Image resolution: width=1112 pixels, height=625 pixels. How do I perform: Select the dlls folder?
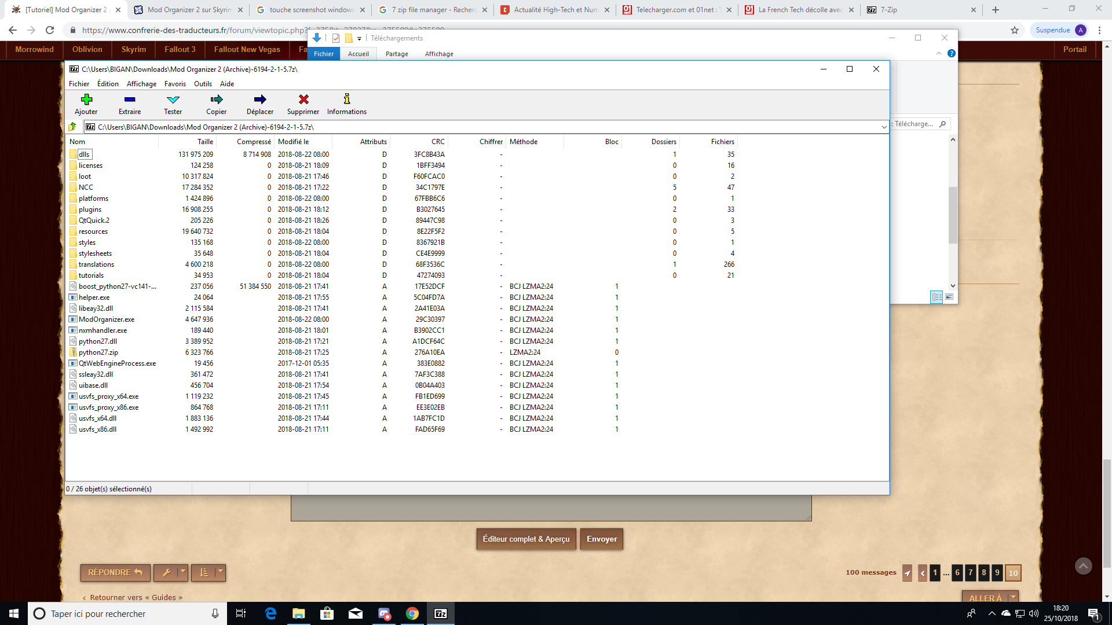click(x=84, y=155)
